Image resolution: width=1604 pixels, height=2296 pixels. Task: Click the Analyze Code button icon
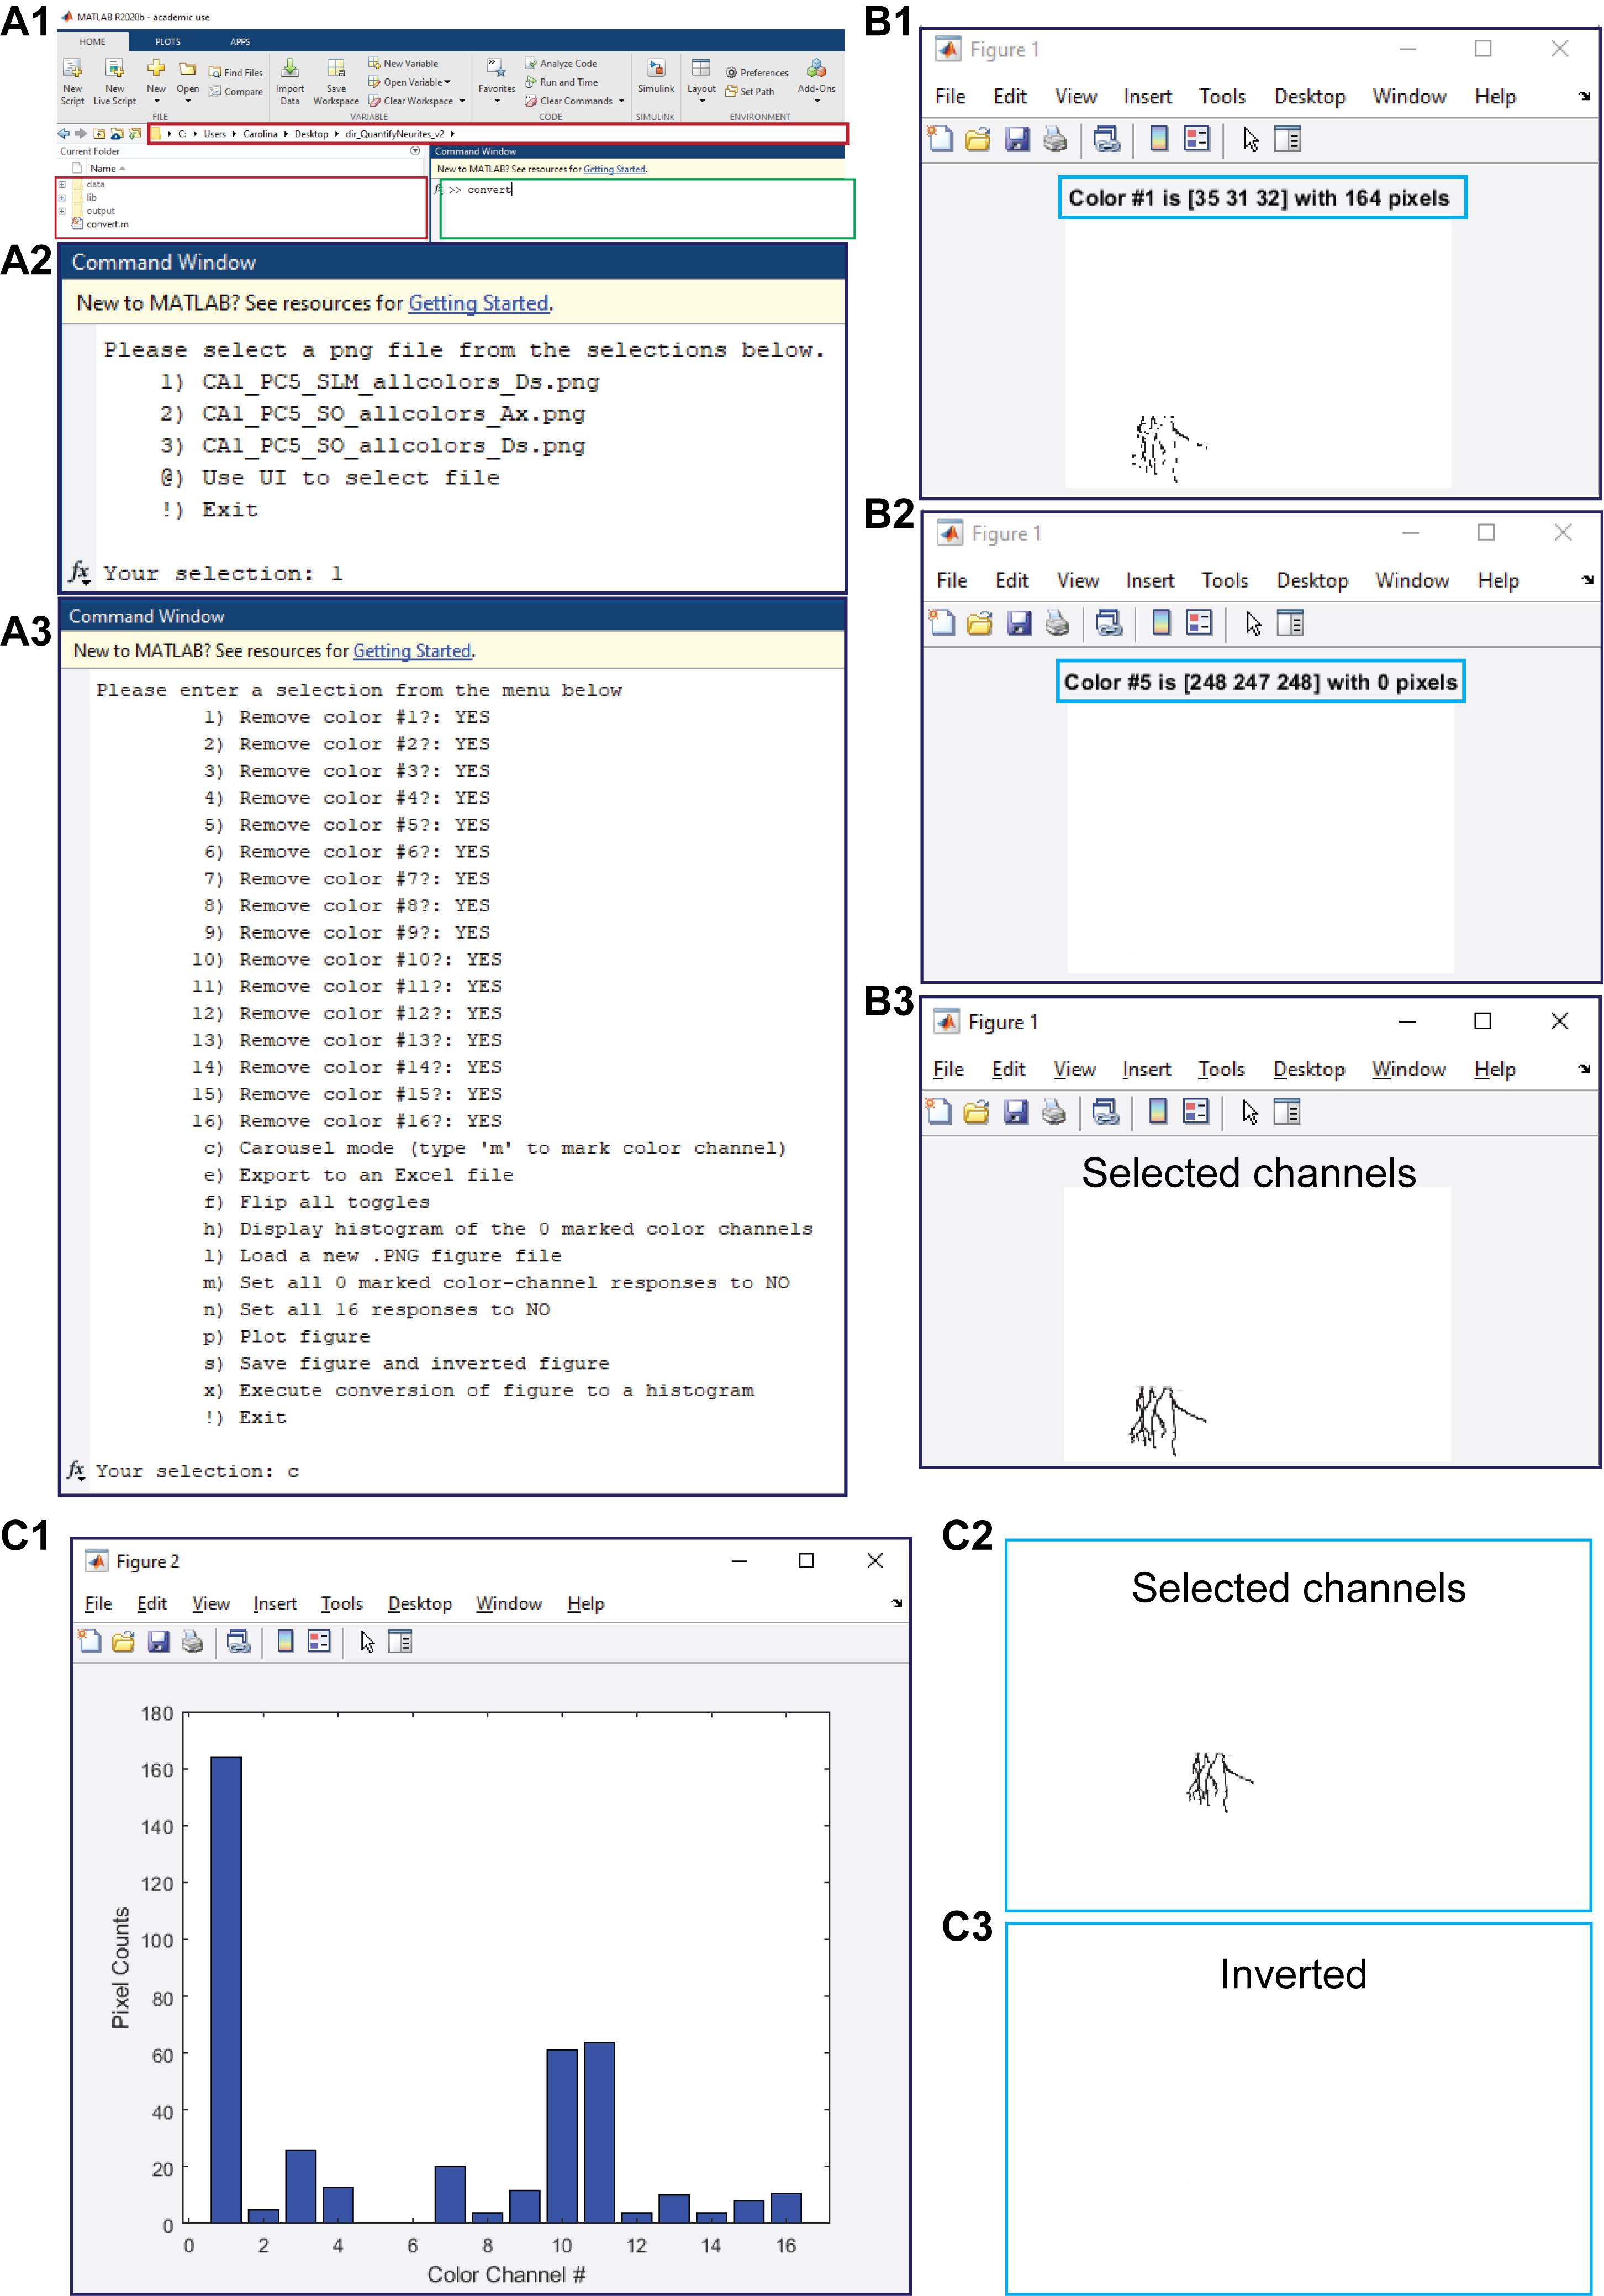click(x=532, y=63)
